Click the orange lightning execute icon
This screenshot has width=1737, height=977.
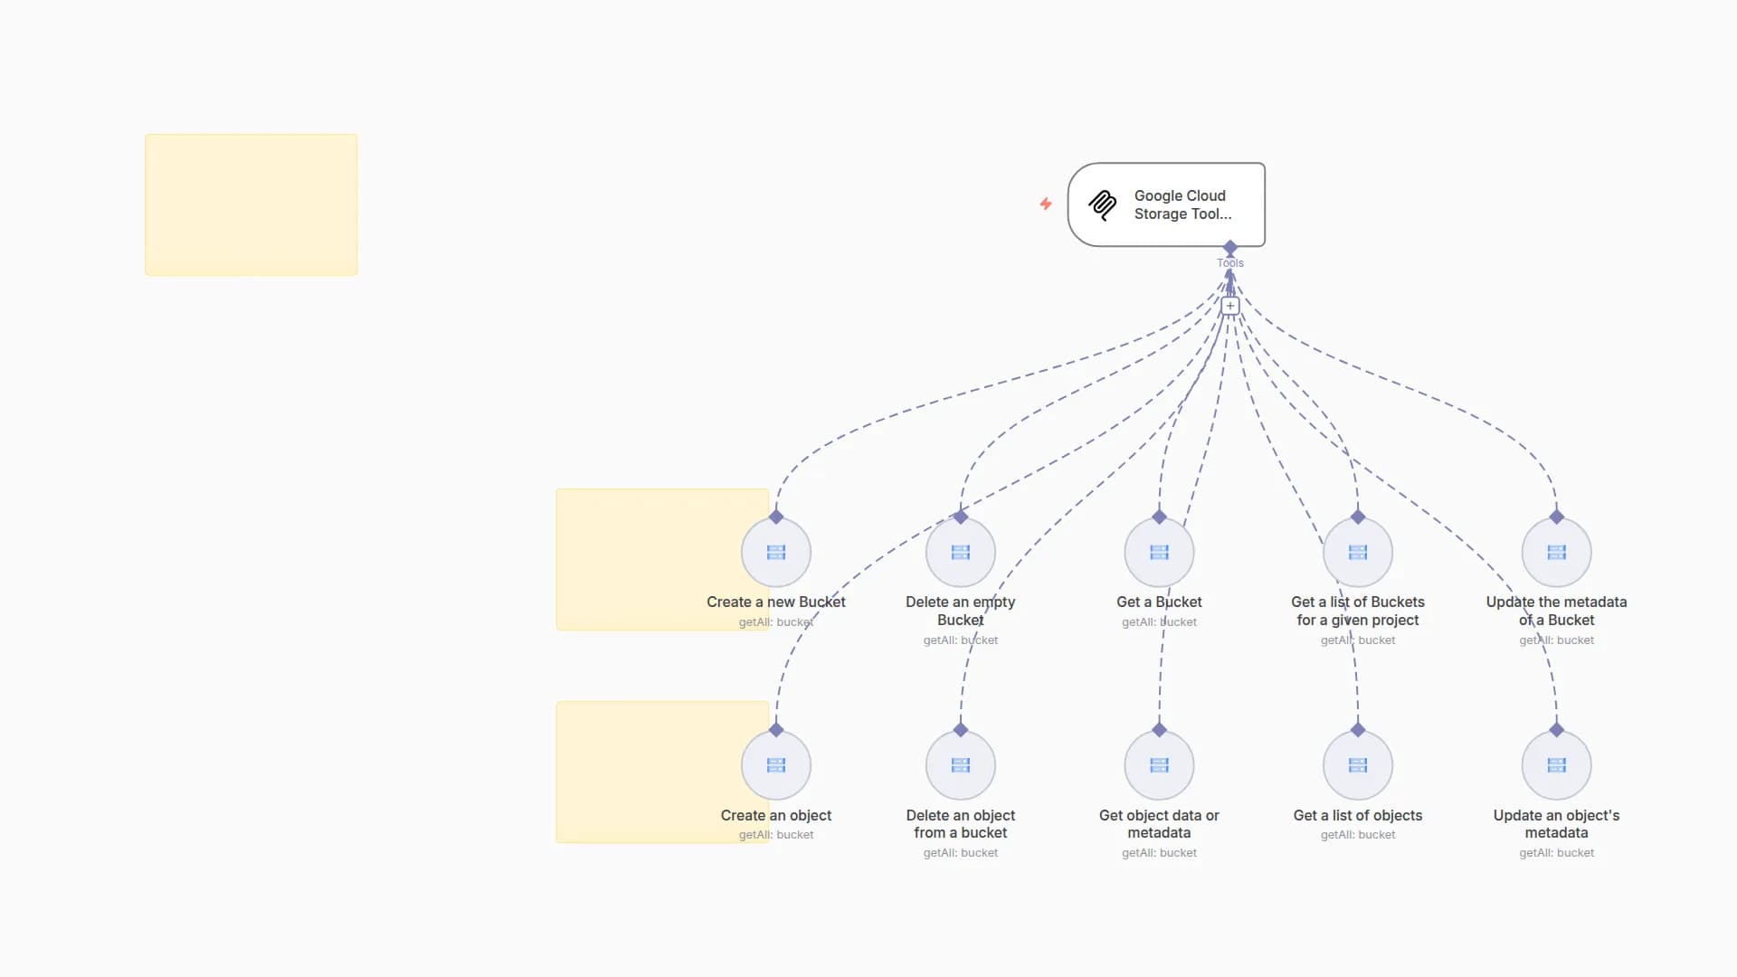1046,204
